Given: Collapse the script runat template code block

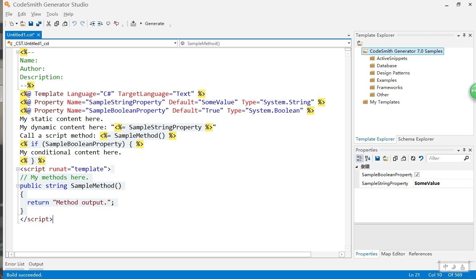Looking at the screenshot, I should click(17, 169).
